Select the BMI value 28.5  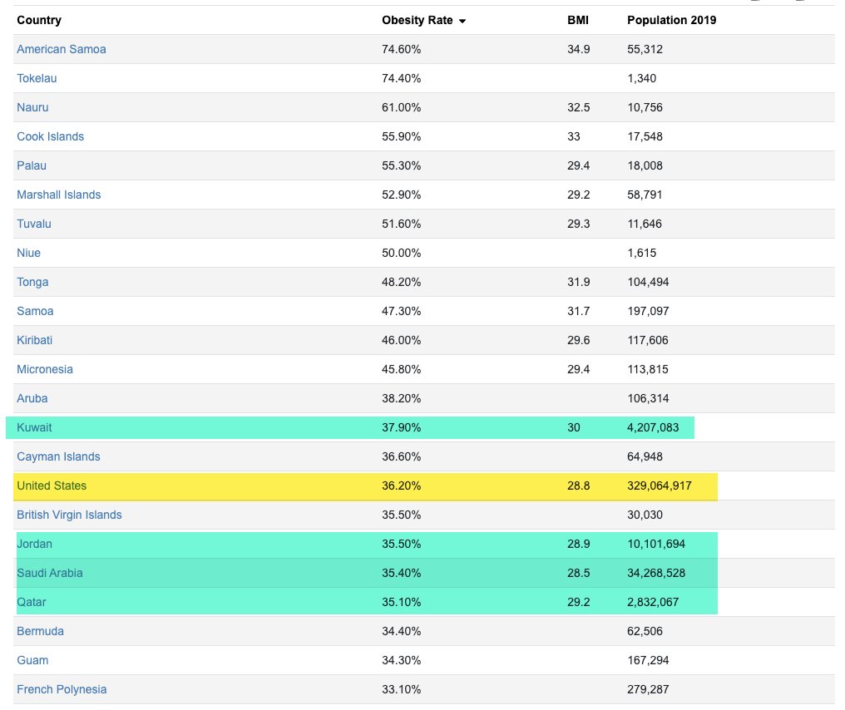(578, 573)
